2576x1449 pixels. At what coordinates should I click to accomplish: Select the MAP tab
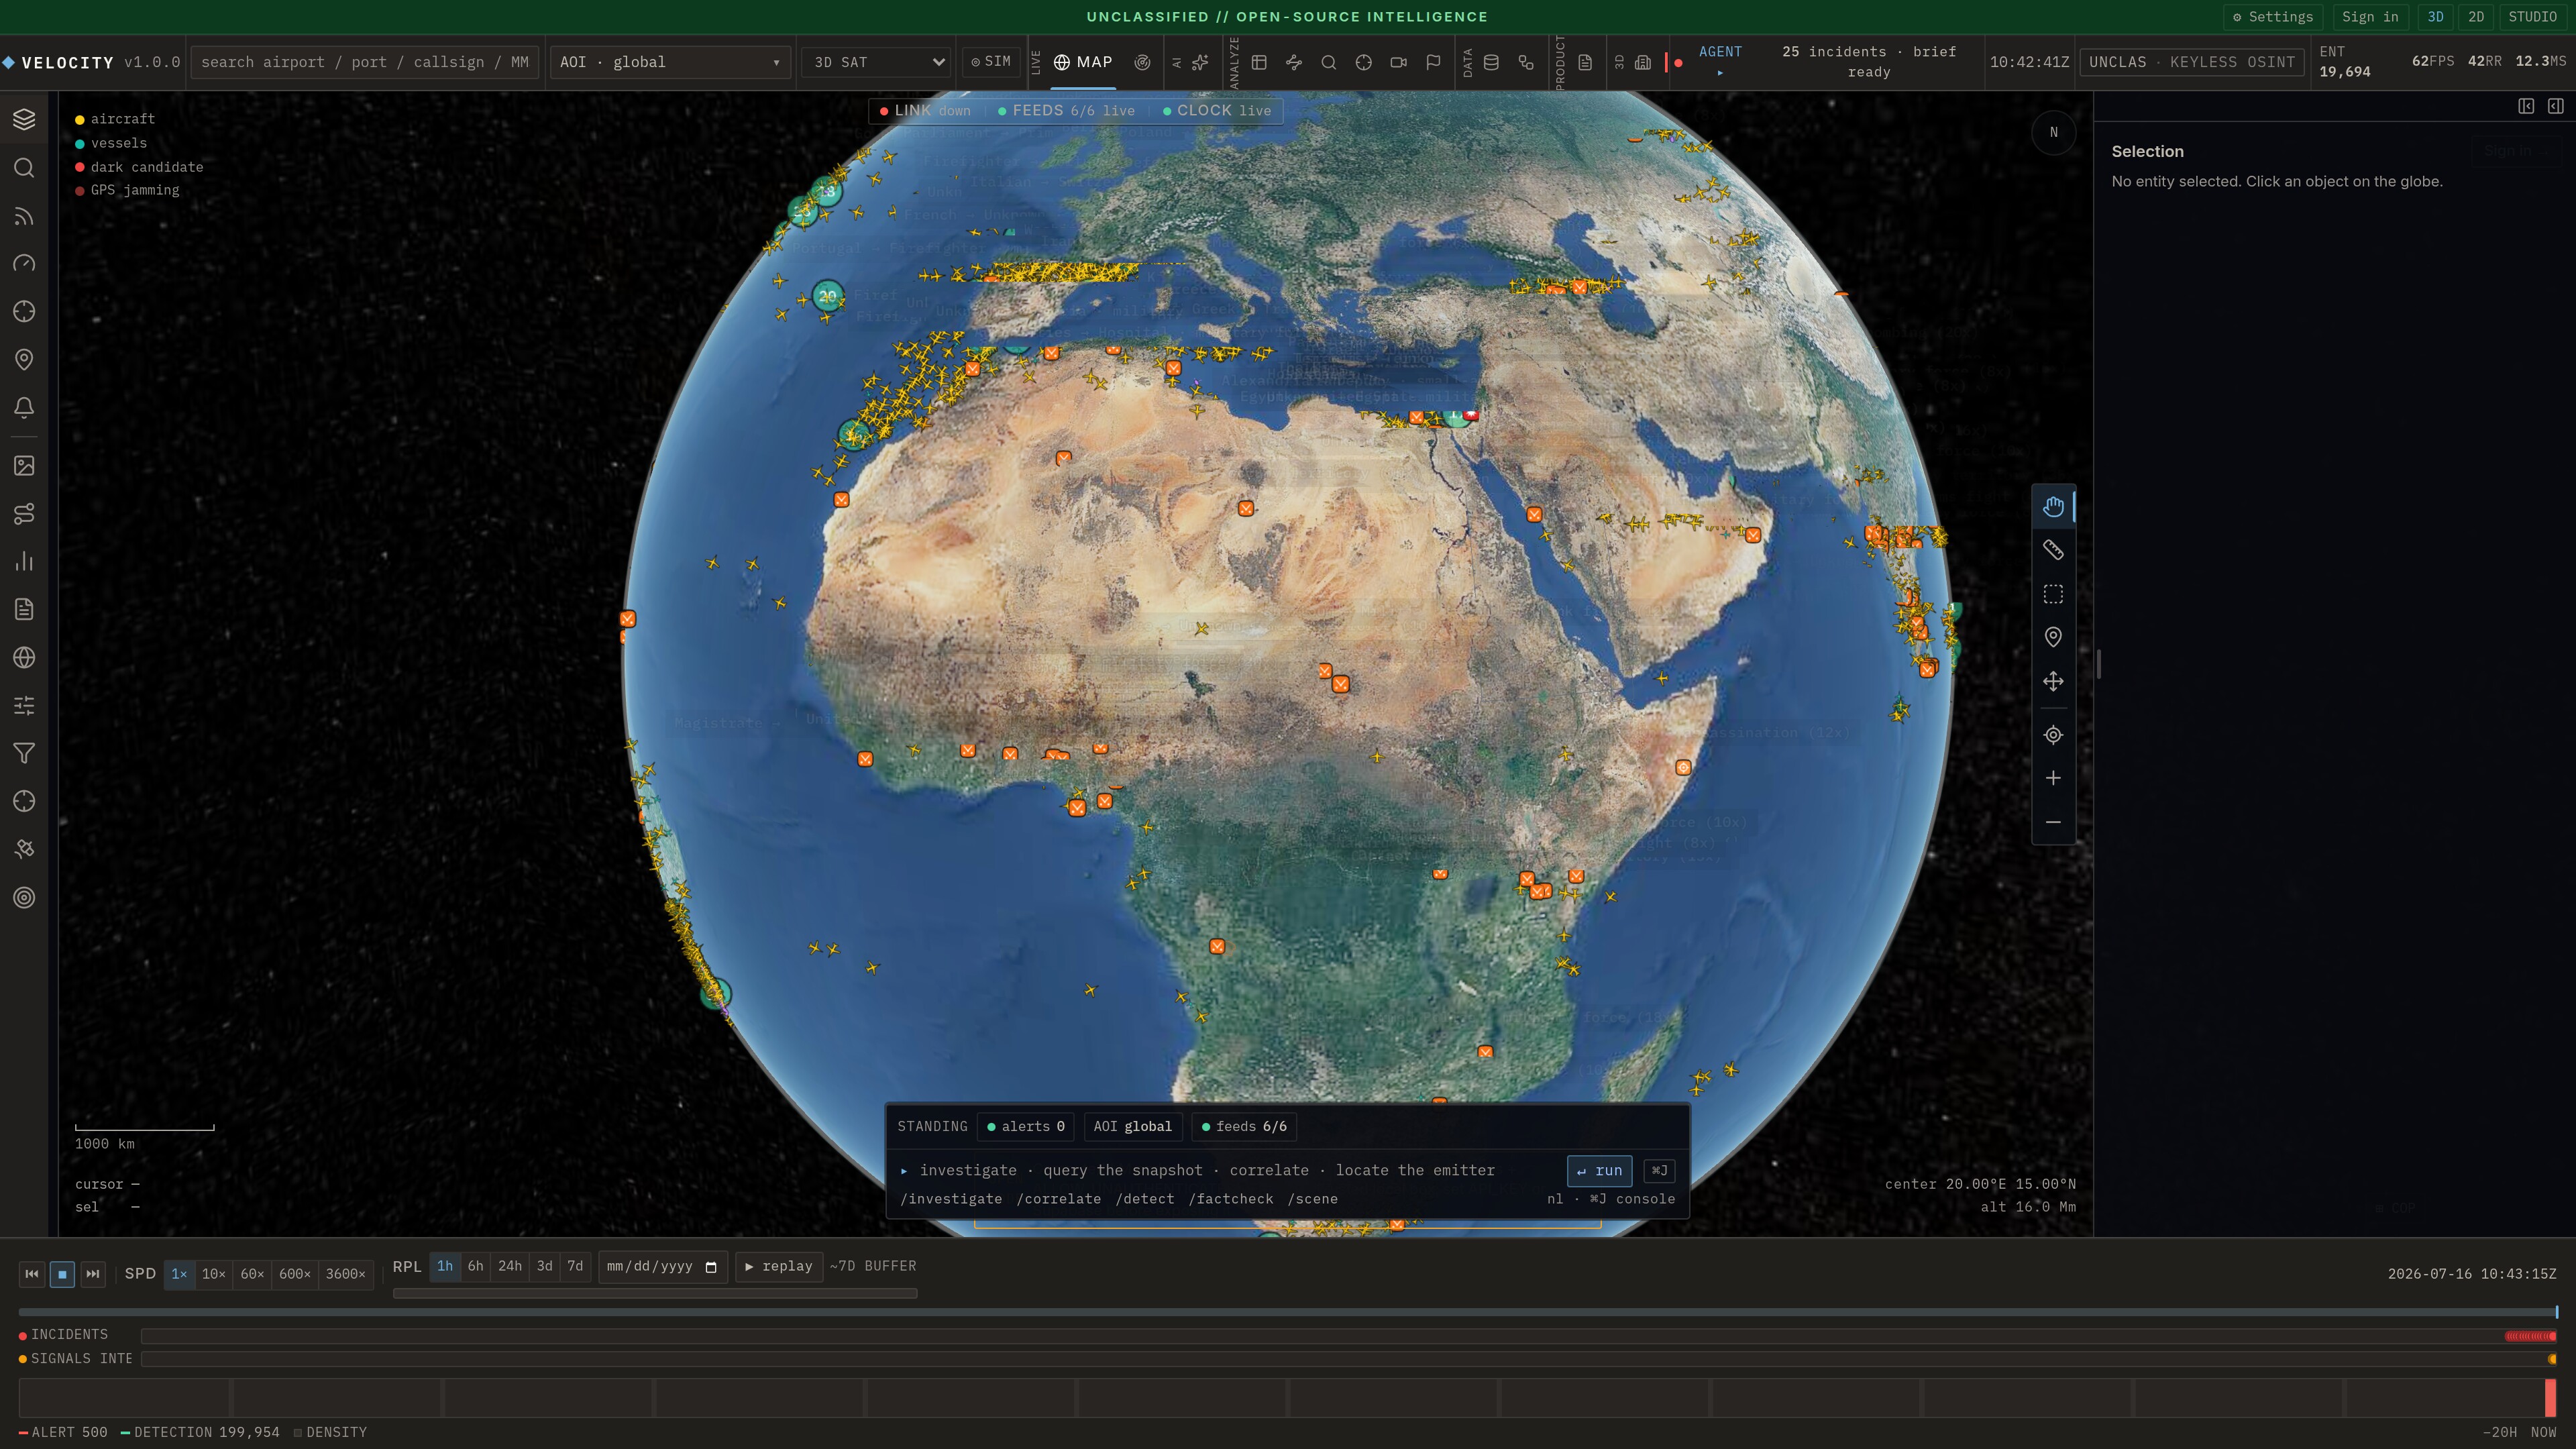point(1083,62)
